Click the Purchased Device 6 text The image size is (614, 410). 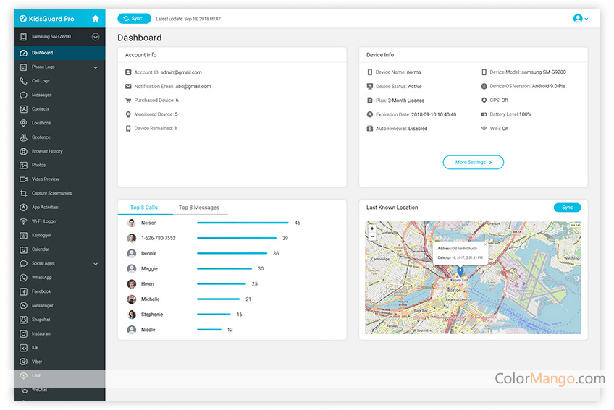pyautogui.click(x=156, y=101)
